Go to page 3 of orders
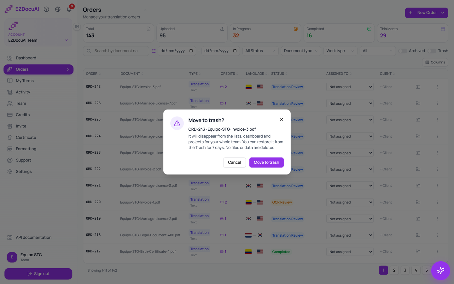 [x=405, y=270]
